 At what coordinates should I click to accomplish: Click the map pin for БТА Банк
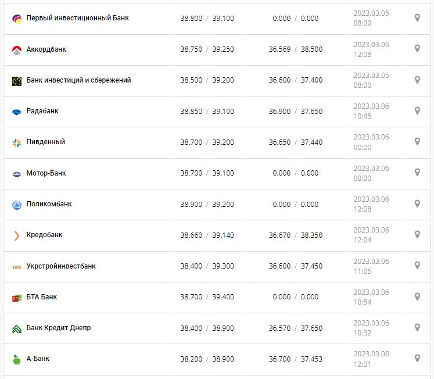click(417, 296)
